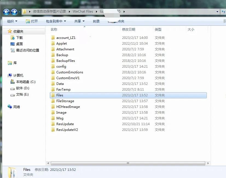Select highlighted Files folder icon
Viewport: 226px width, 178px height.
click(x=53, y=95)
